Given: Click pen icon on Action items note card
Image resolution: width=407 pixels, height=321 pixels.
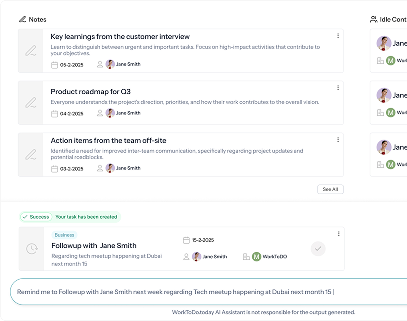Looking at the screenshot, I should (x=31, y=155).
